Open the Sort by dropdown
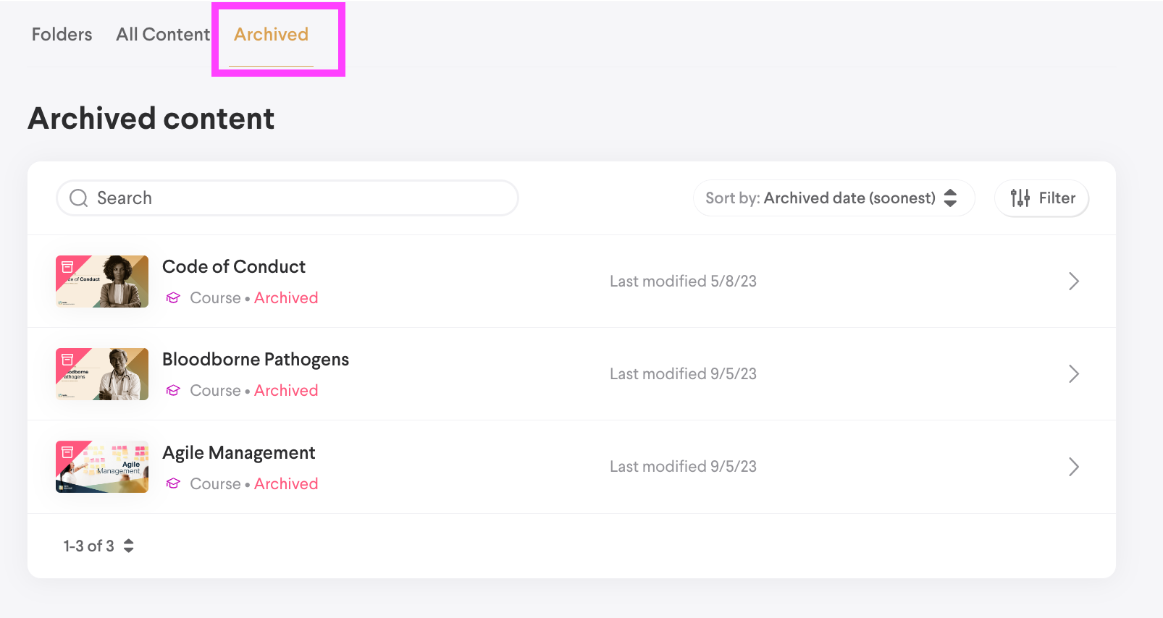The width and height of the screenshot is (1163, 618). 833,198
